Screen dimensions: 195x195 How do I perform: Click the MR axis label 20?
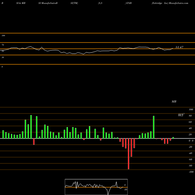coord(190,135)
